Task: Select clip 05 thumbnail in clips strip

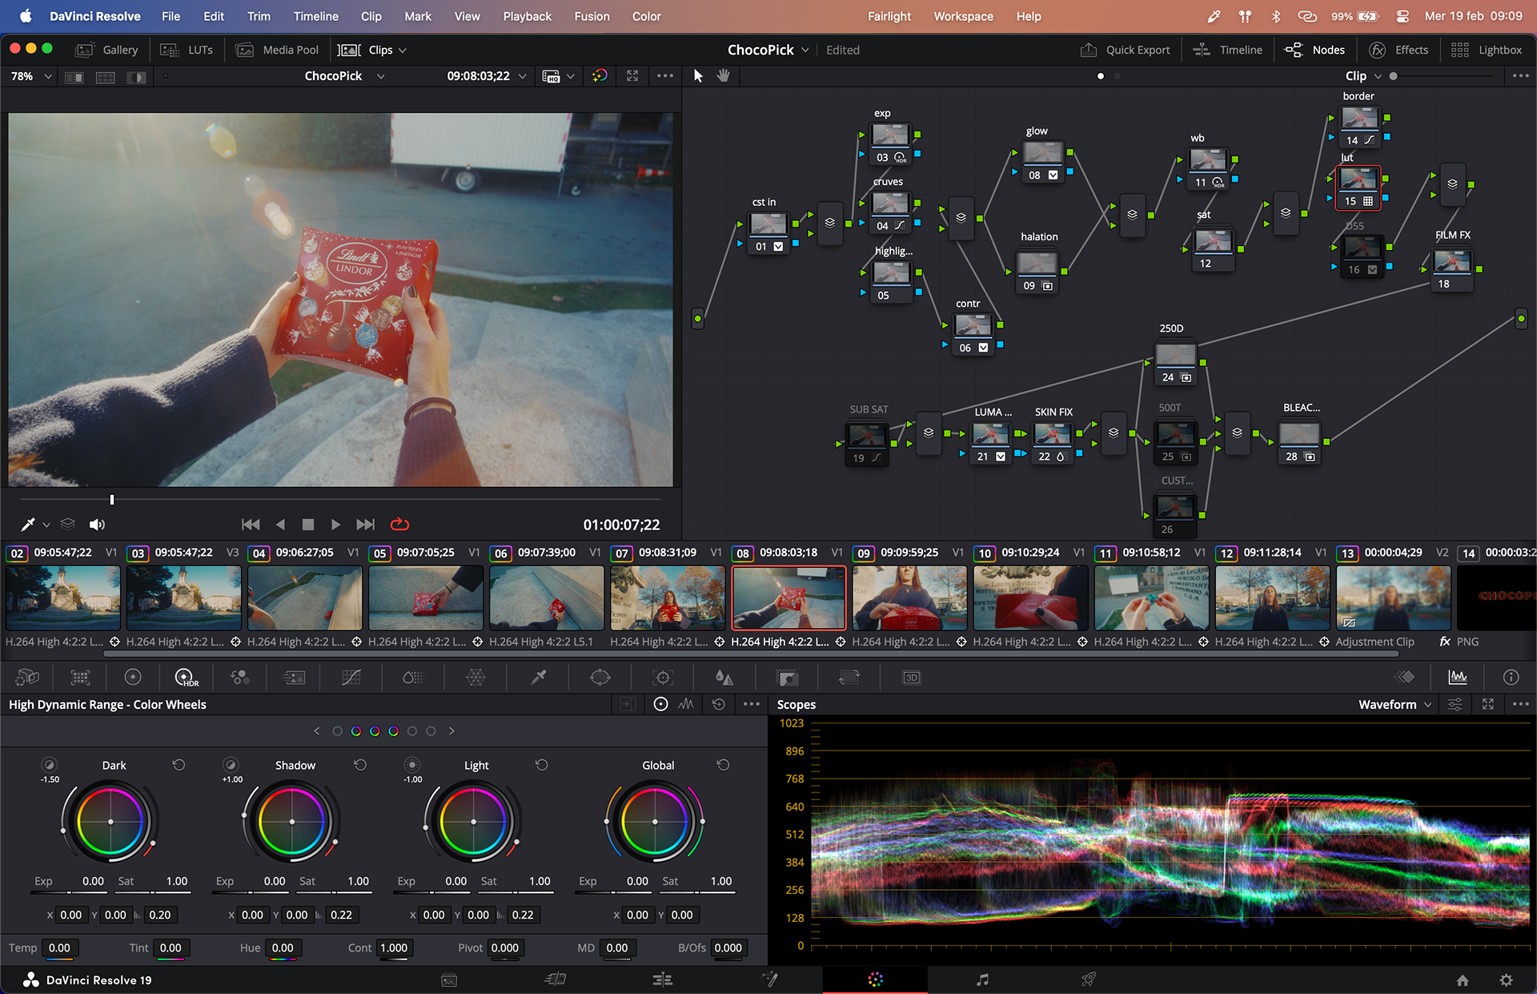Action: (426, 598)
